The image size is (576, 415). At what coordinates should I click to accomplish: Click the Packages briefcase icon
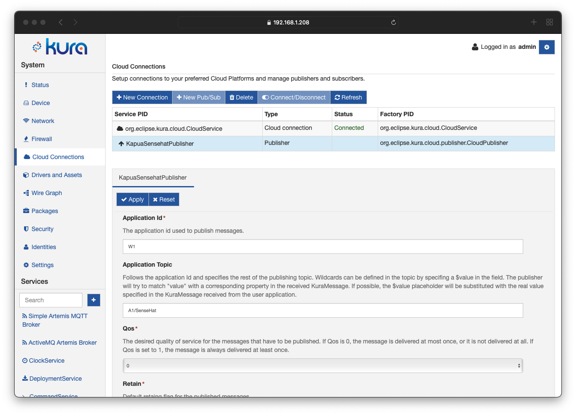click(26, 211)
